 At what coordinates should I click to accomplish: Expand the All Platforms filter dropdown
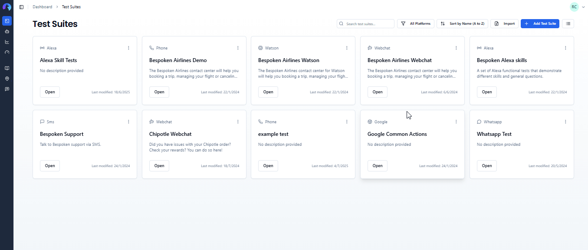tap(416, 24)
